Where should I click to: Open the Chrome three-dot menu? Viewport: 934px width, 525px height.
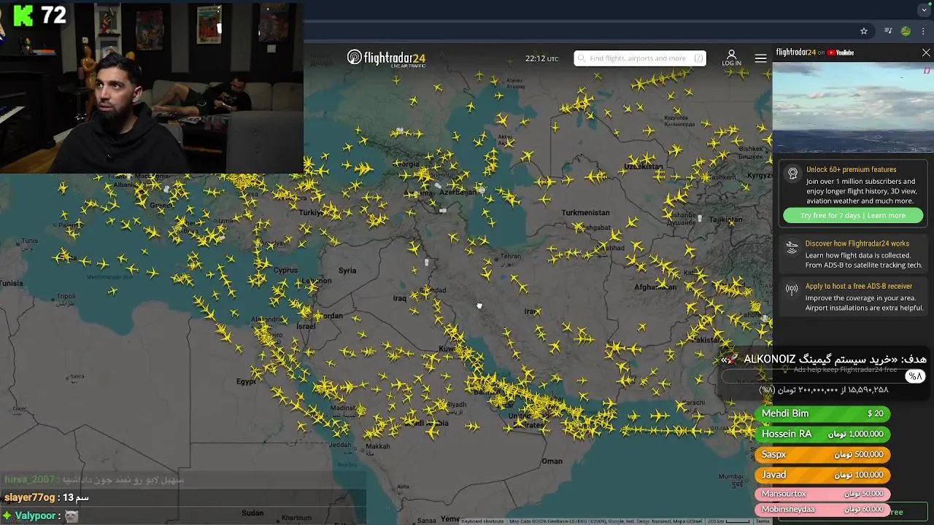pos(923,31)
